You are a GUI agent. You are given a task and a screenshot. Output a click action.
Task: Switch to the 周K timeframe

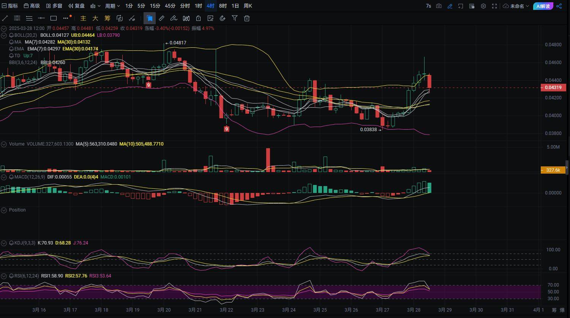(x=248, y=6)
